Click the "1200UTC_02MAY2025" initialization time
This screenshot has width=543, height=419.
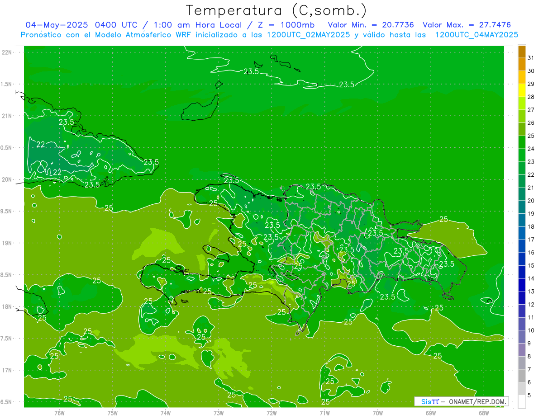[308, 35]
